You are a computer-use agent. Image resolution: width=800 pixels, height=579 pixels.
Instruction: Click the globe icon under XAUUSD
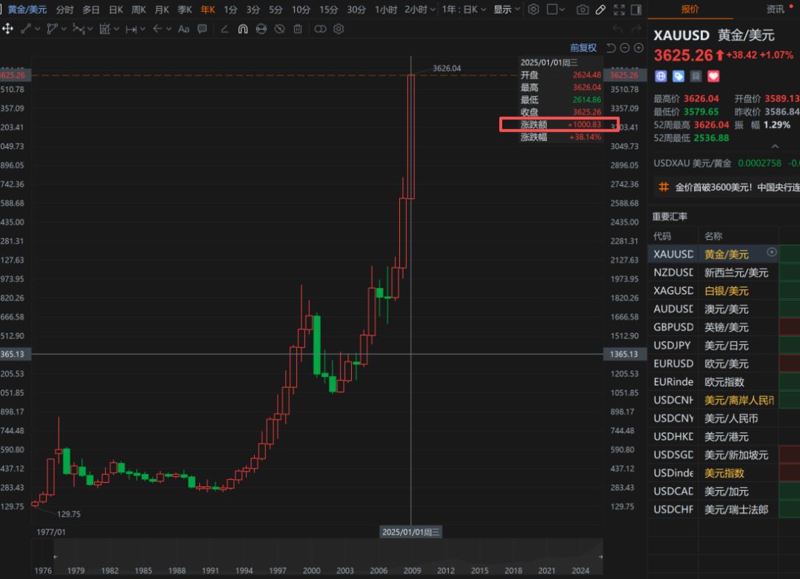tap(660, 76)
